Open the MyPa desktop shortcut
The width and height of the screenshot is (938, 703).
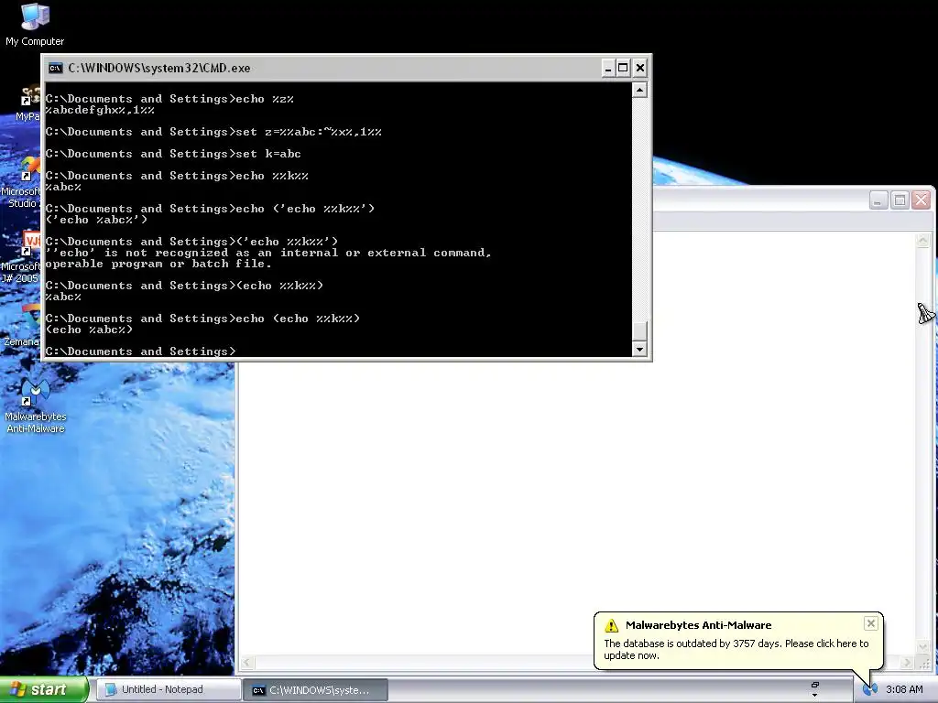coord(27,104)
